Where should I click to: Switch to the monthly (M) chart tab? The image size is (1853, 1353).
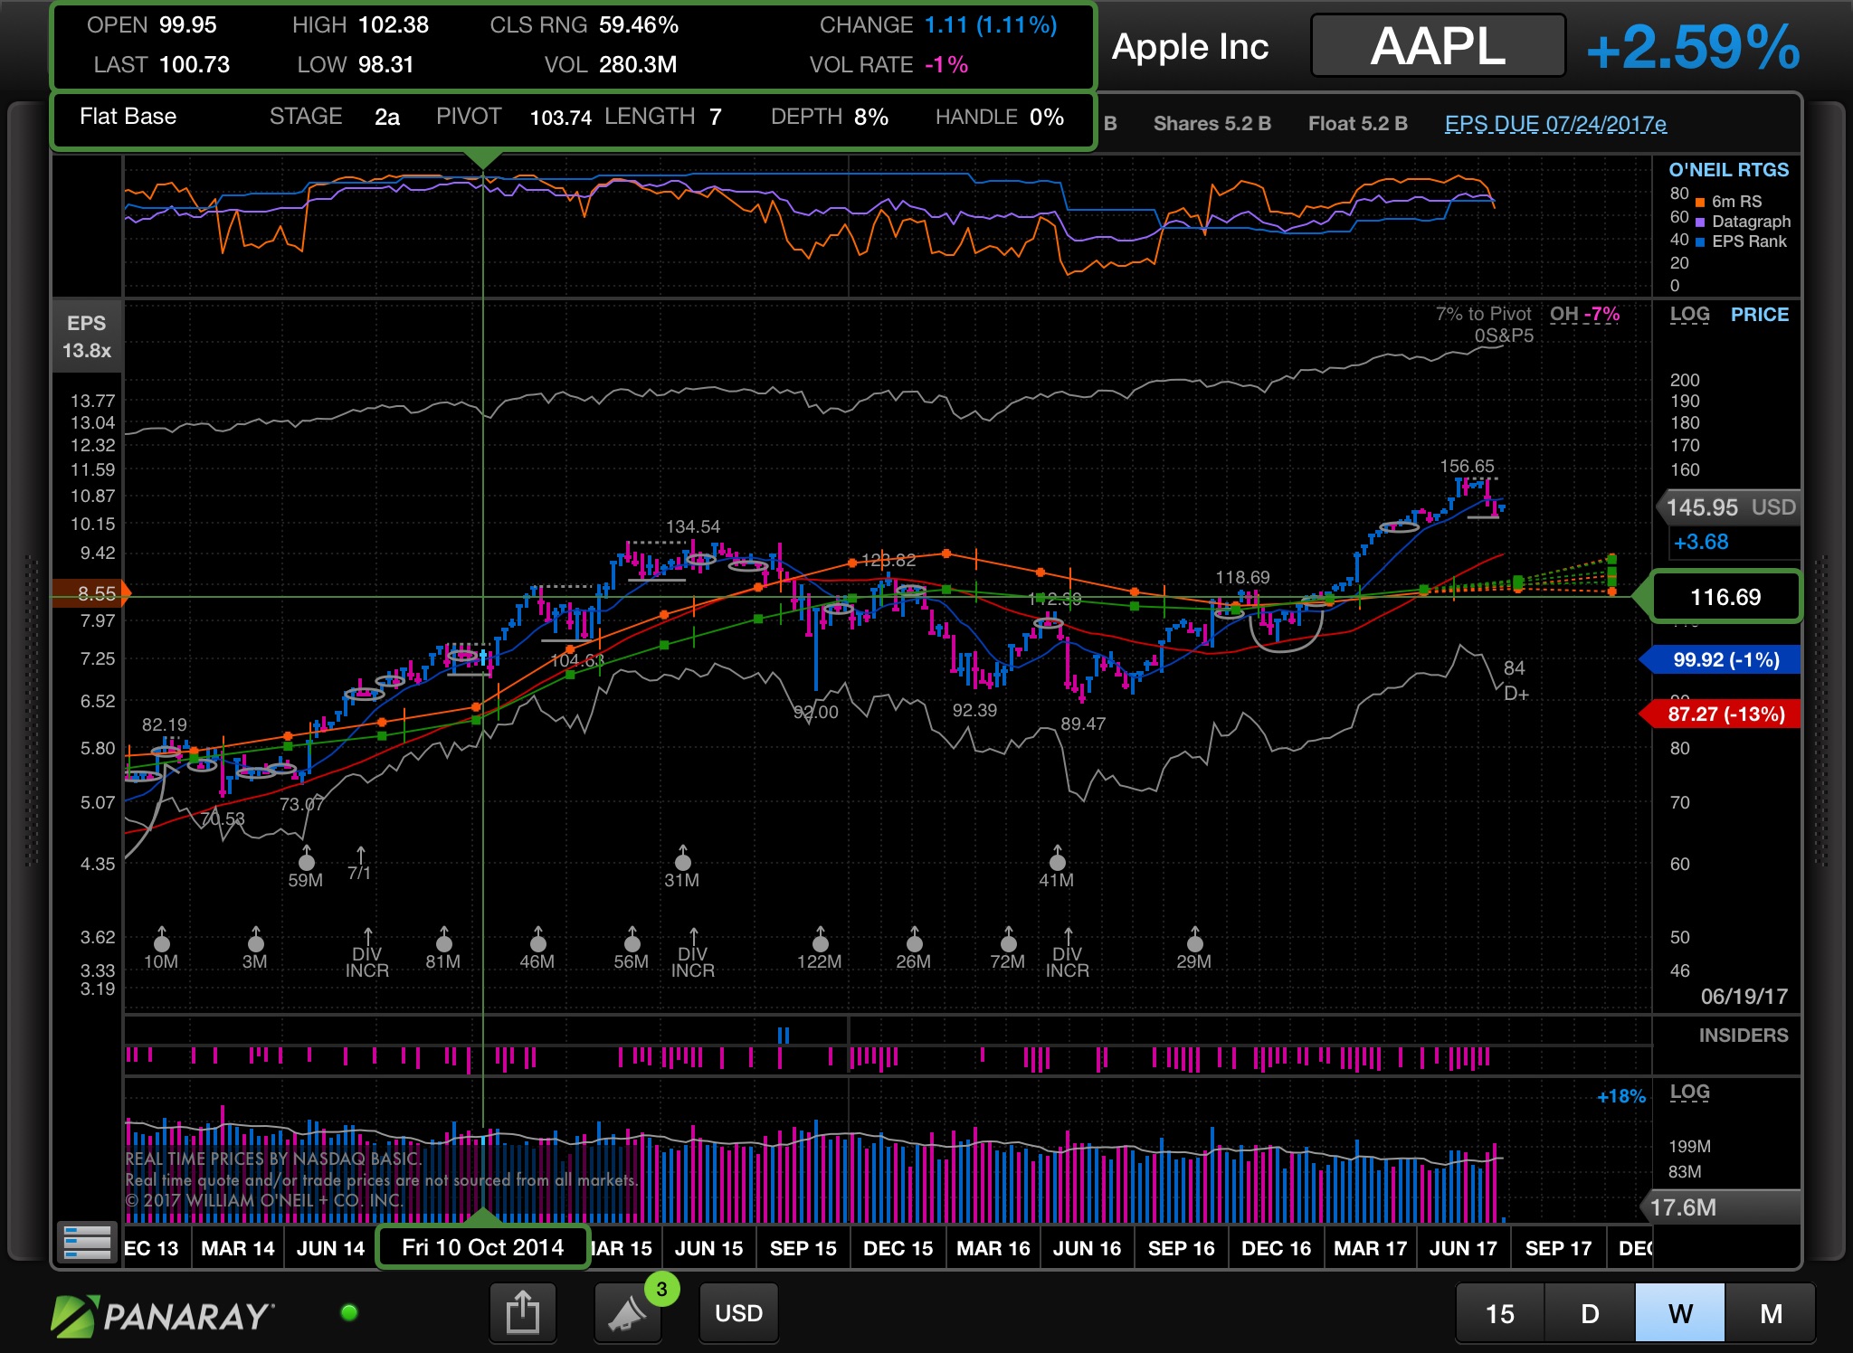pos(1771,1313)
